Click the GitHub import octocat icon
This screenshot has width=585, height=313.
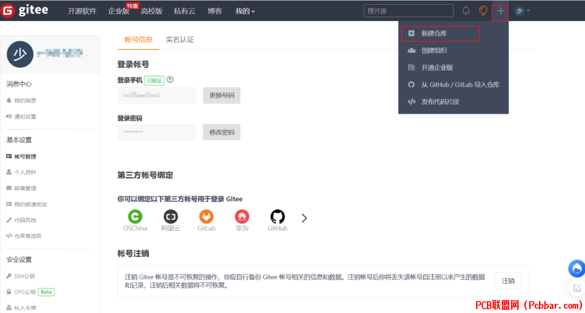tap(411, 84)
